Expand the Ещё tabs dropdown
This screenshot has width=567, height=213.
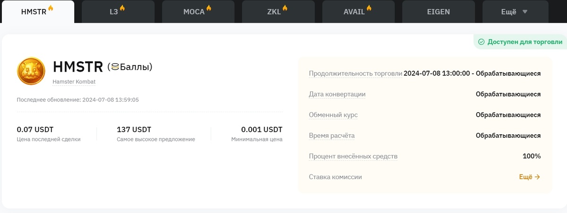[515, 12]
